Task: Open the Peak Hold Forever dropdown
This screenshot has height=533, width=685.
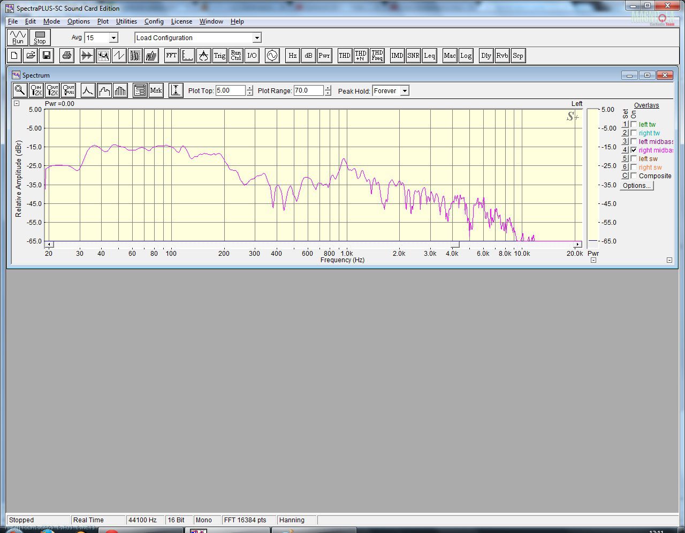Action: (x=405, y=91)
